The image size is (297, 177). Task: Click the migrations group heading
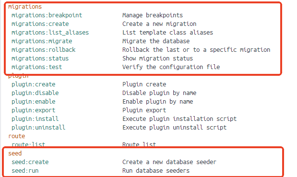click(x=25, y=7)
